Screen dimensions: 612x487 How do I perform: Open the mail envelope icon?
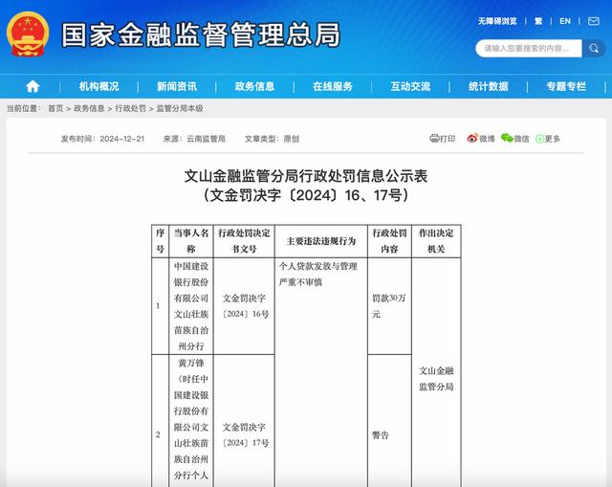point(594,21)
